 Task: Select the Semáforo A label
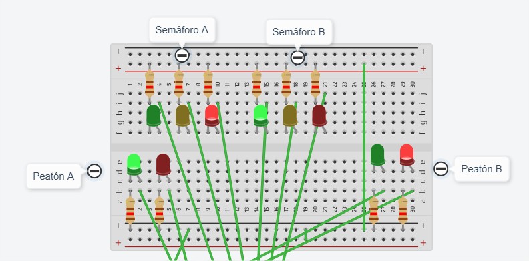[x=182, y=30]
